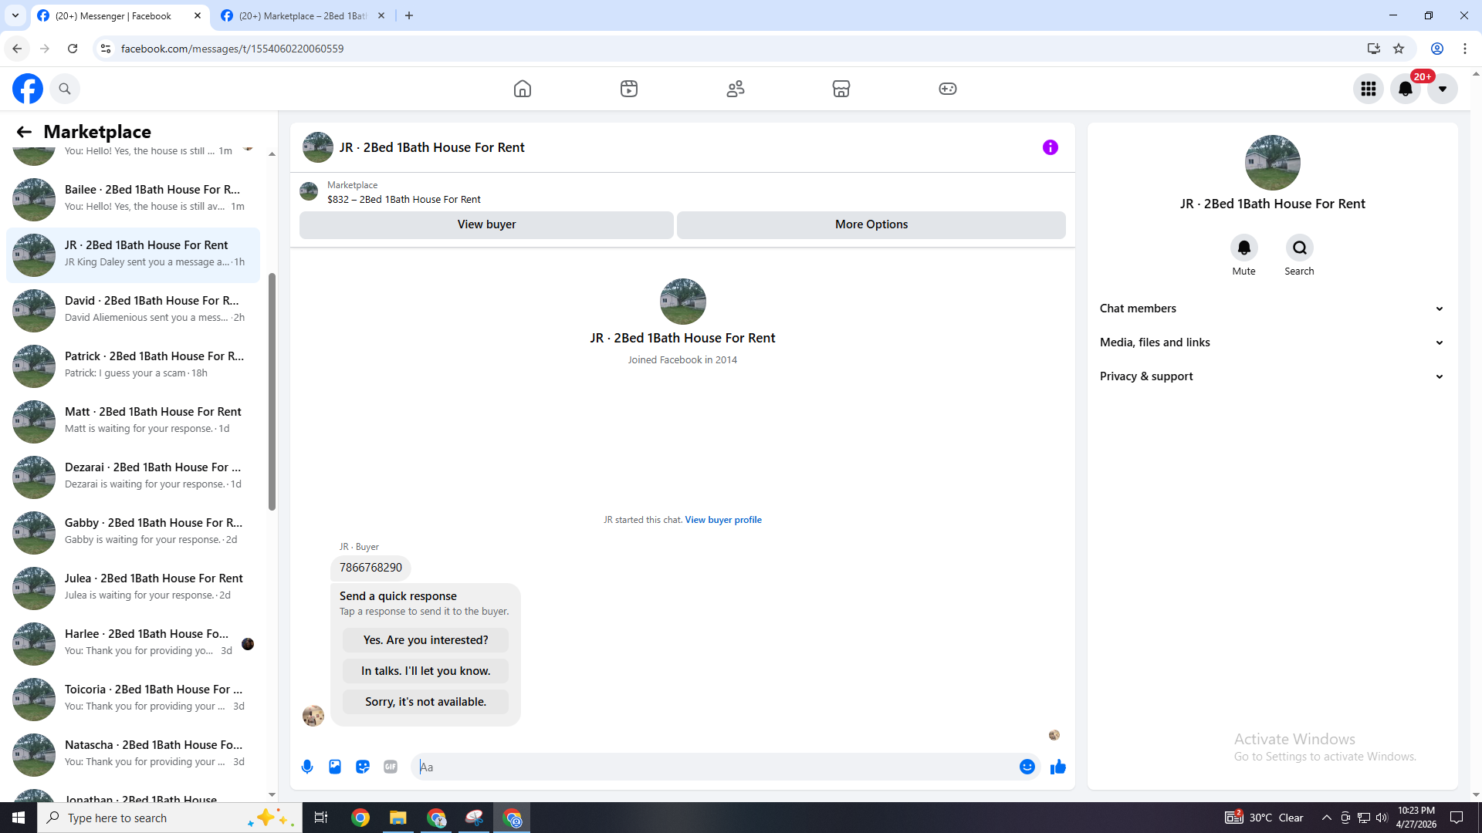The width and height of the screenshot is (1482, 833).
Task: Select the JR conversation in the list
Action: click(x=133, y=255)
